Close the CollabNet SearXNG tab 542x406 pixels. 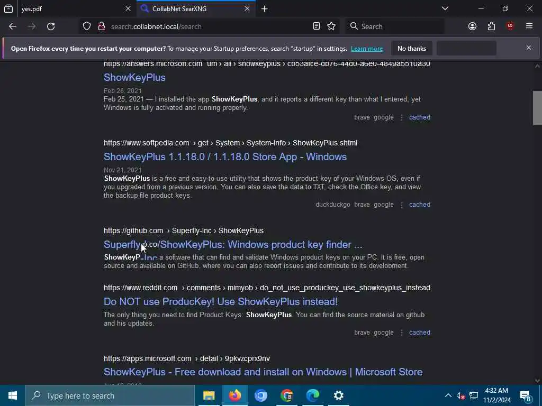(247, 8)
